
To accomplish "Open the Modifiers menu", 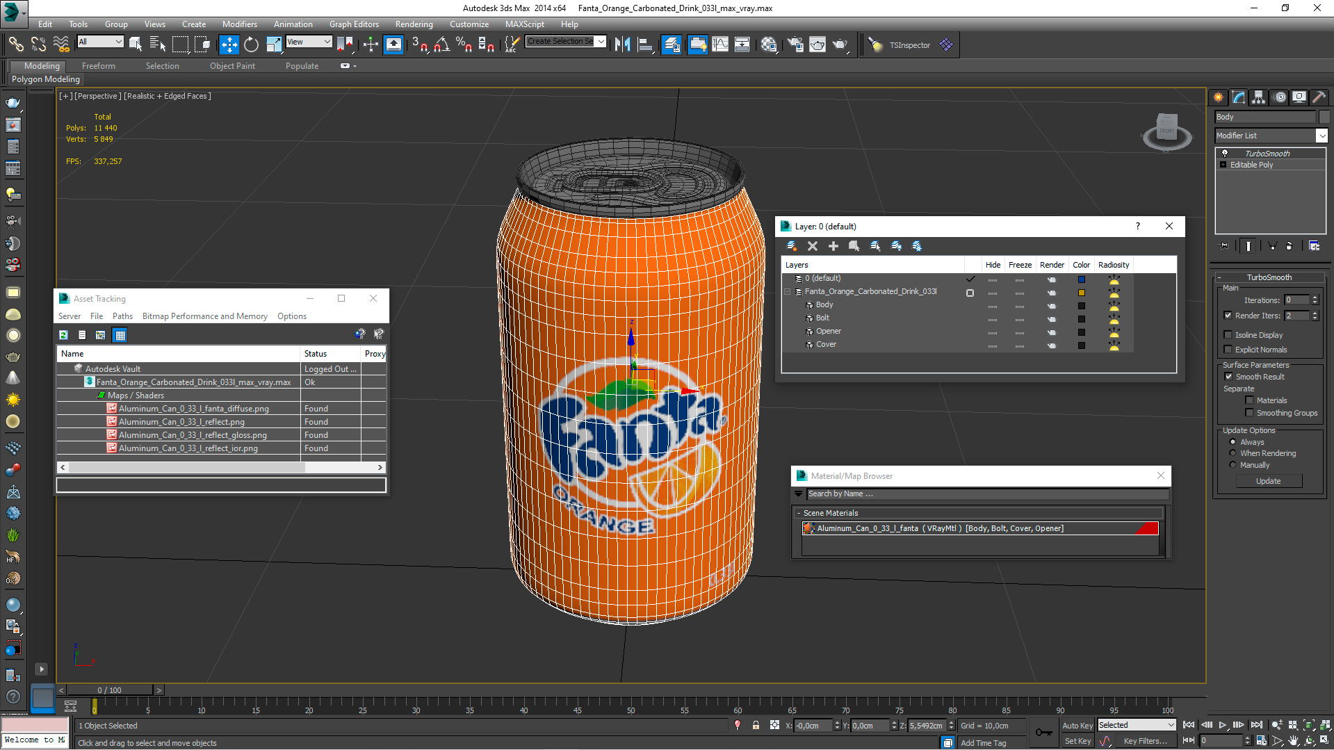I will pos(239,24).
